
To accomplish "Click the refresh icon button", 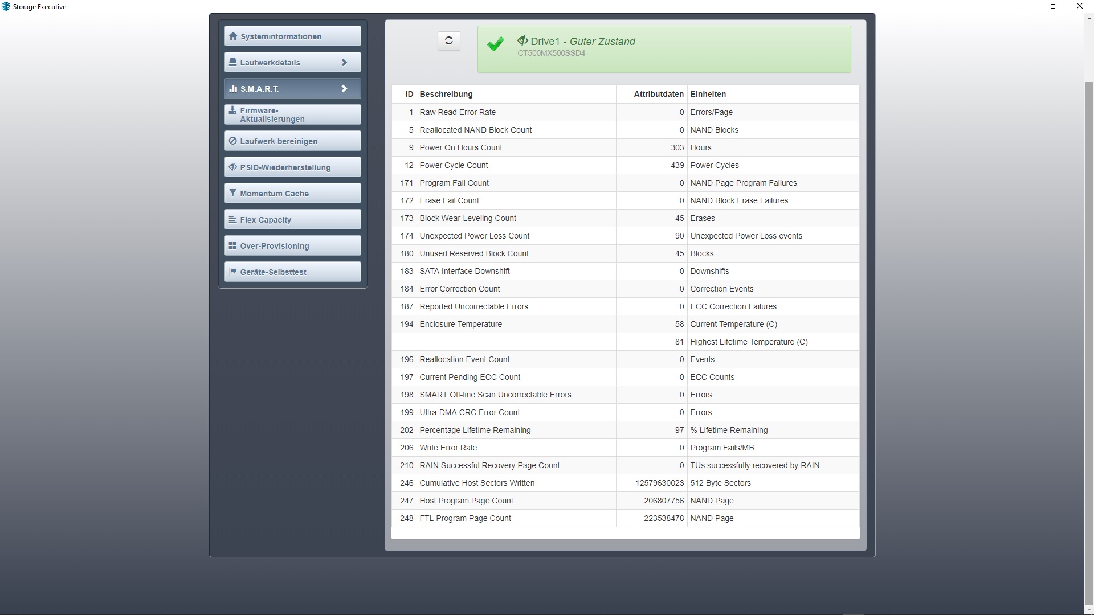I will (449, 40).
